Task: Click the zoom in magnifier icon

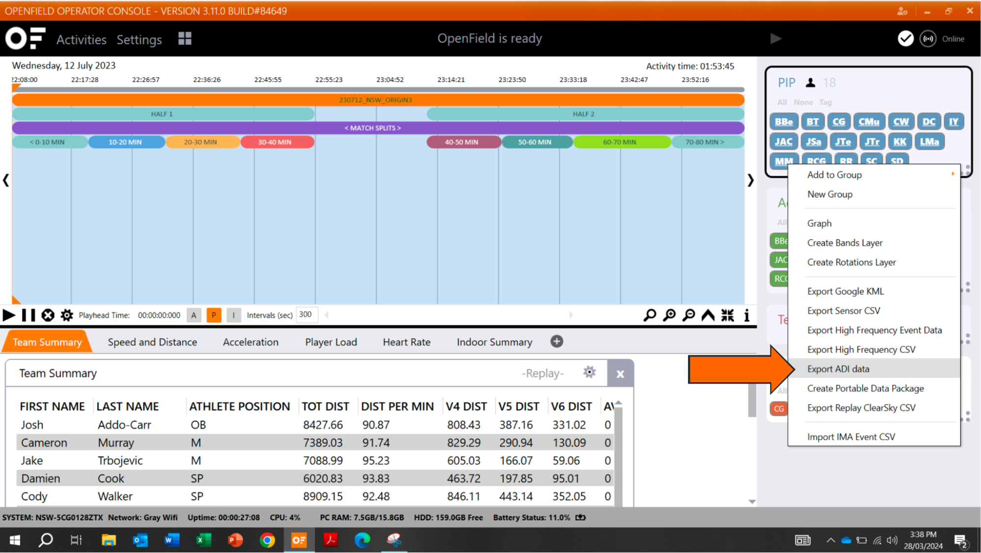Action: (669, 315)
